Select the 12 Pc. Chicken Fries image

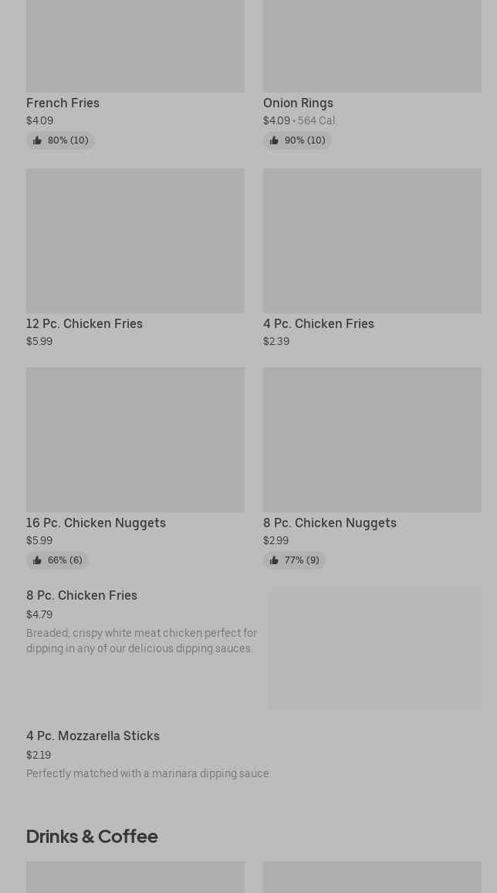(x=135, y=241)
